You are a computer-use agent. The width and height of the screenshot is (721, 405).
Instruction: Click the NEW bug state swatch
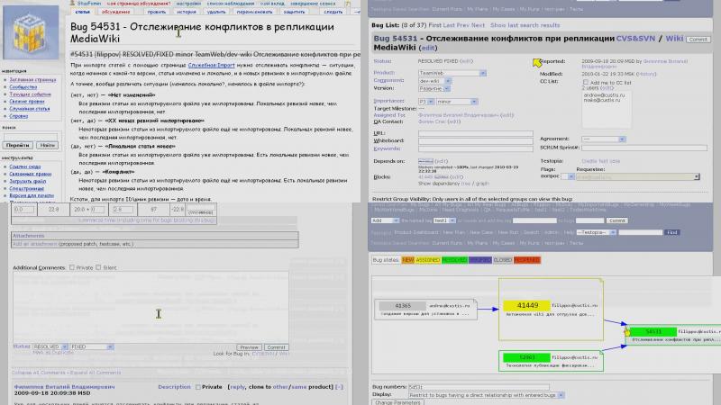[408, 260]
